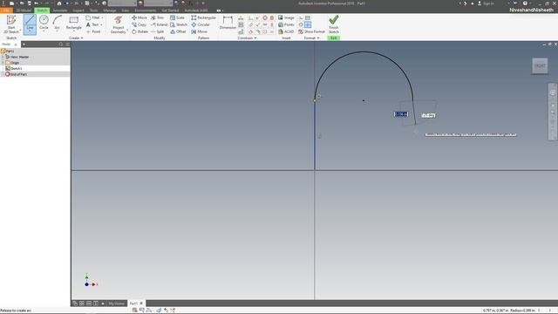The height and width of the screenshot is (314, 558).
Task: Click Insert ACAD tool
Action: [x=286, y=31]
